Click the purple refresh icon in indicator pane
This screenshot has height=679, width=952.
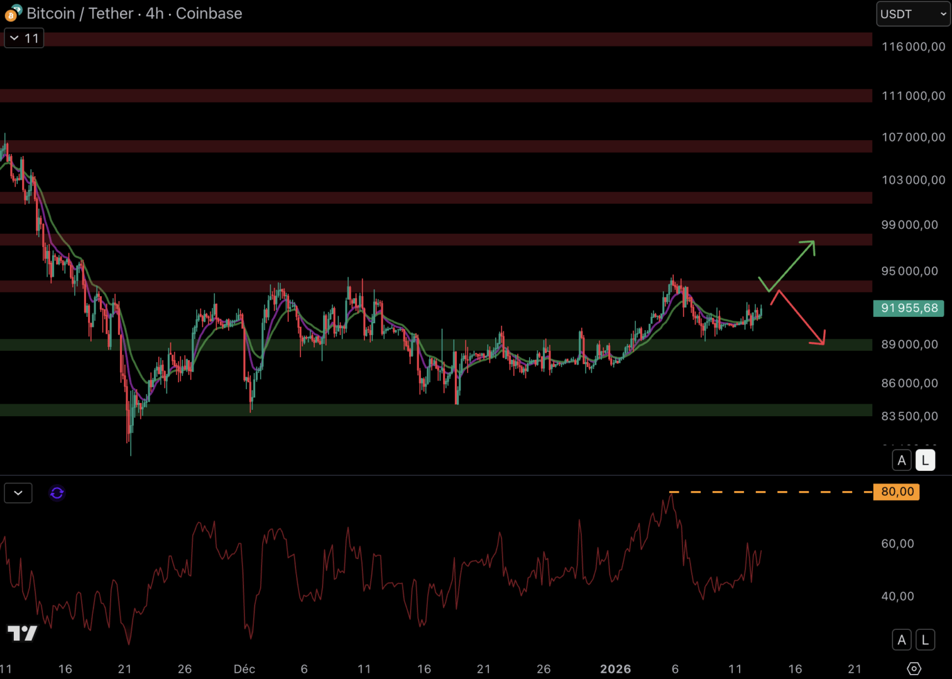click(57, 493)
